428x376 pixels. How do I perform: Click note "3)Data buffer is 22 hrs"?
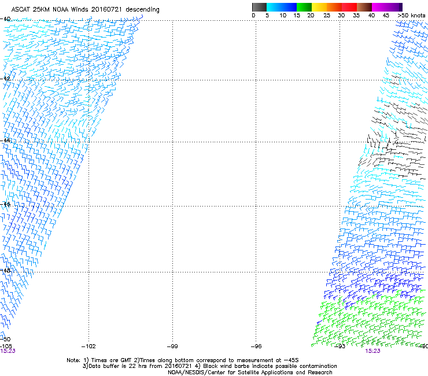click(x=115, y=366)
